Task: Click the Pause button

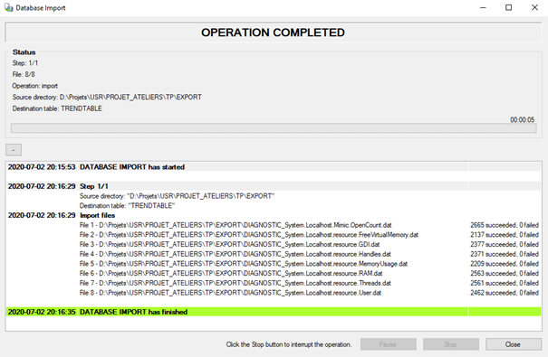Action: point(389,344)
